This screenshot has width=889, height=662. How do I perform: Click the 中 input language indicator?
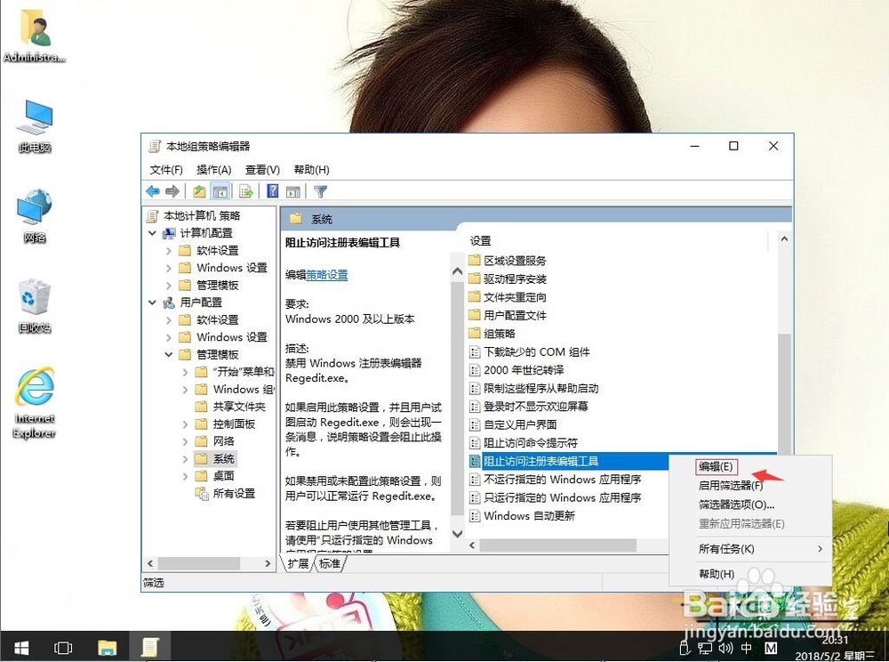(x=747, y=648)
